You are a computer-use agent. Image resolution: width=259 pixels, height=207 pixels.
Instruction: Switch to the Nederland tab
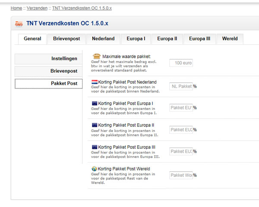(x=103, y=39)
